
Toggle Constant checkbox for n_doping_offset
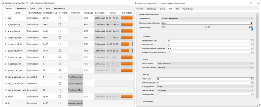click(x=60, y=44)
